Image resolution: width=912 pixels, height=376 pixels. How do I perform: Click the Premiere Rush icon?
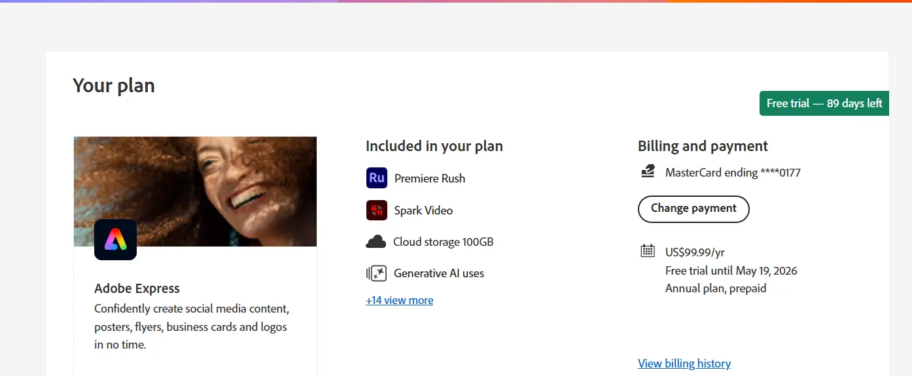(x=377, y=178)
